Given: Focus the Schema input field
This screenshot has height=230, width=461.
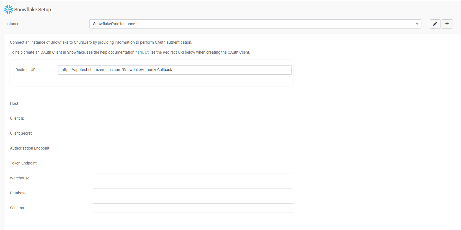Looking at the screenshot, I should coord(193,208).
